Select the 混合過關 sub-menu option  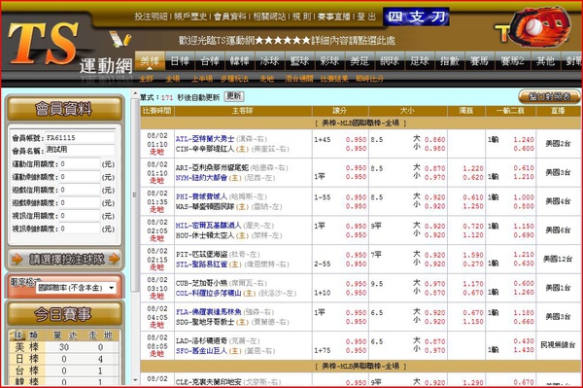(x=299, y=79)
